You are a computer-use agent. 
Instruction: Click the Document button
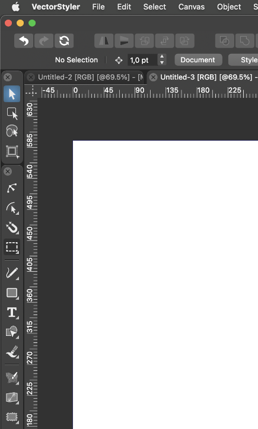[198, 60]
